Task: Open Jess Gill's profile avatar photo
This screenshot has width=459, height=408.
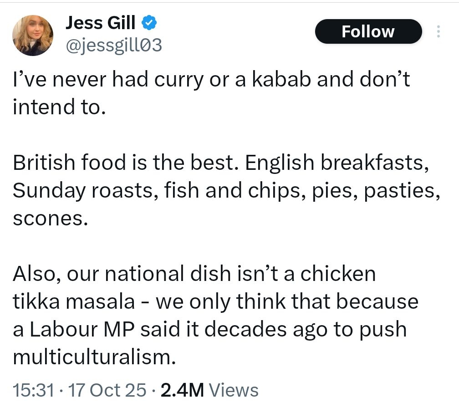Action: (x=33, y=36)
